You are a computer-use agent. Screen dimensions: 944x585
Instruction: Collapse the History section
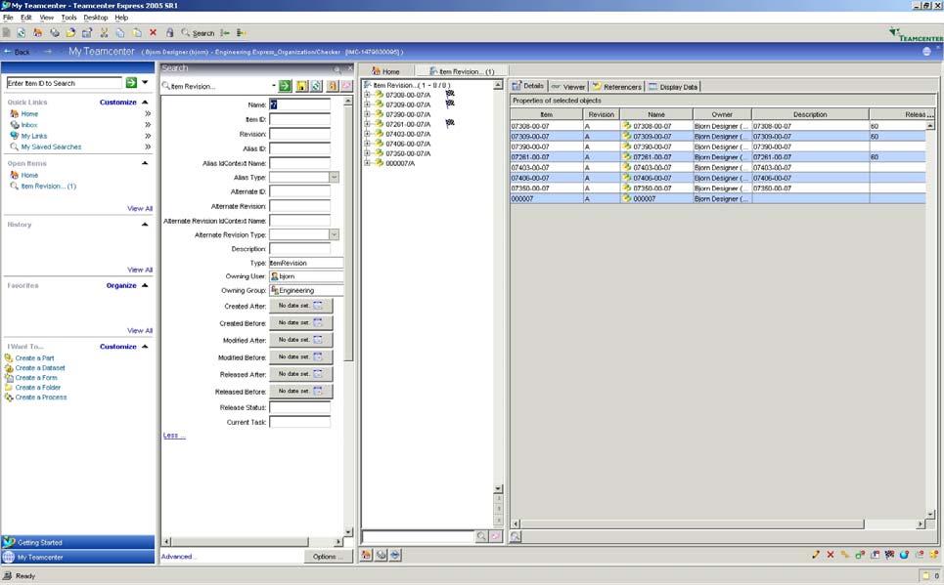tap(145, 225)
